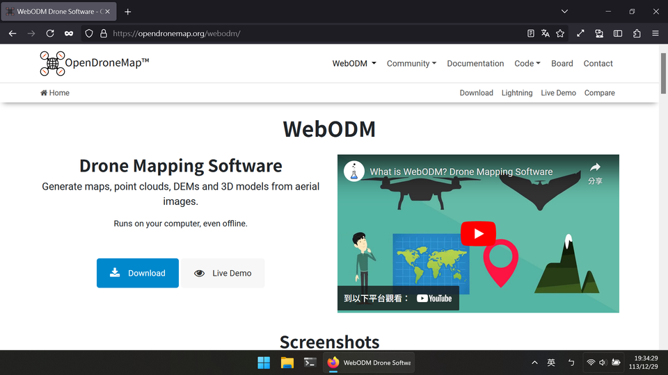668x375 pixels.
Task: Open Wi-Fi network tray icon
Action: pyautogui.click(x=591, y=362)
